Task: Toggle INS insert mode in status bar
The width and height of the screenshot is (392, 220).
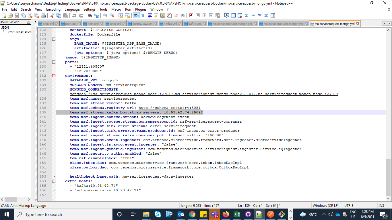Action: coord(381,206)
